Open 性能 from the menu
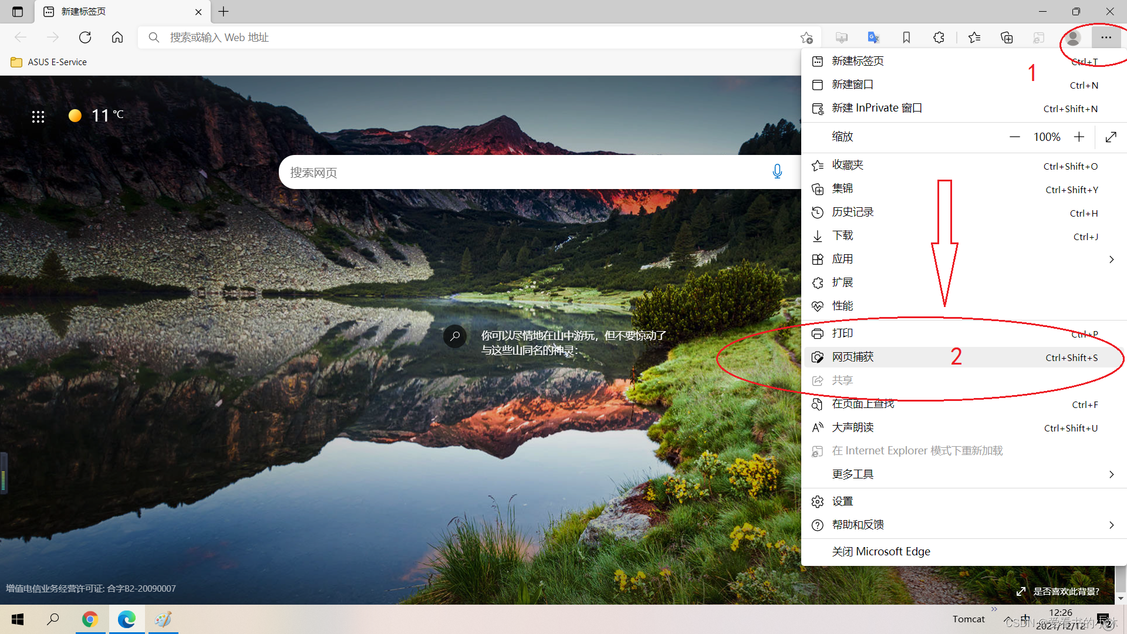 click(x=963, y=306)
